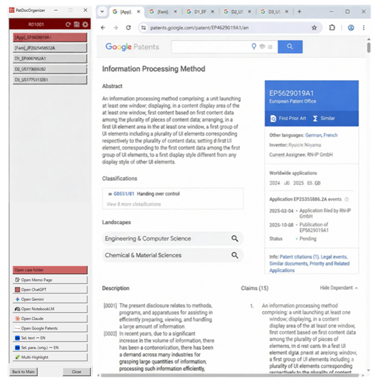Search the Chemical & Material Sciences landscape
This screenshot has height=387, width=376.
coord(173,255)
